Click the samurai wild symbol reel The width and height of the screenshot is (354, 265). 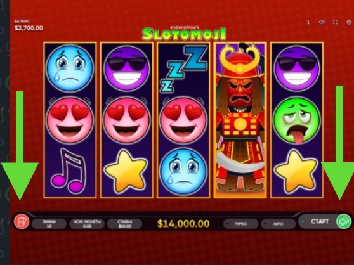pos(240,120)
